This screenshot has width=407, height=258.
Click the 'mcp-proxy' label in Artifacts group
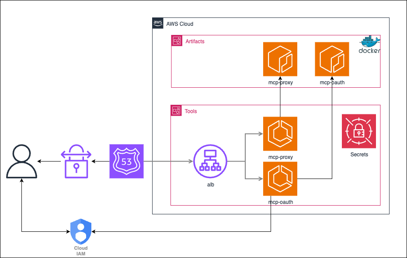(281, 83)
